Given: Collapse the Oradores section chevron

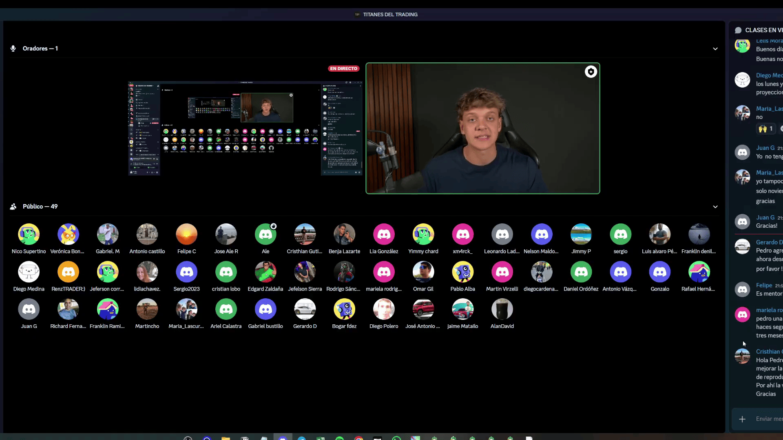Looking at the screenshot, I should [715, 48].
